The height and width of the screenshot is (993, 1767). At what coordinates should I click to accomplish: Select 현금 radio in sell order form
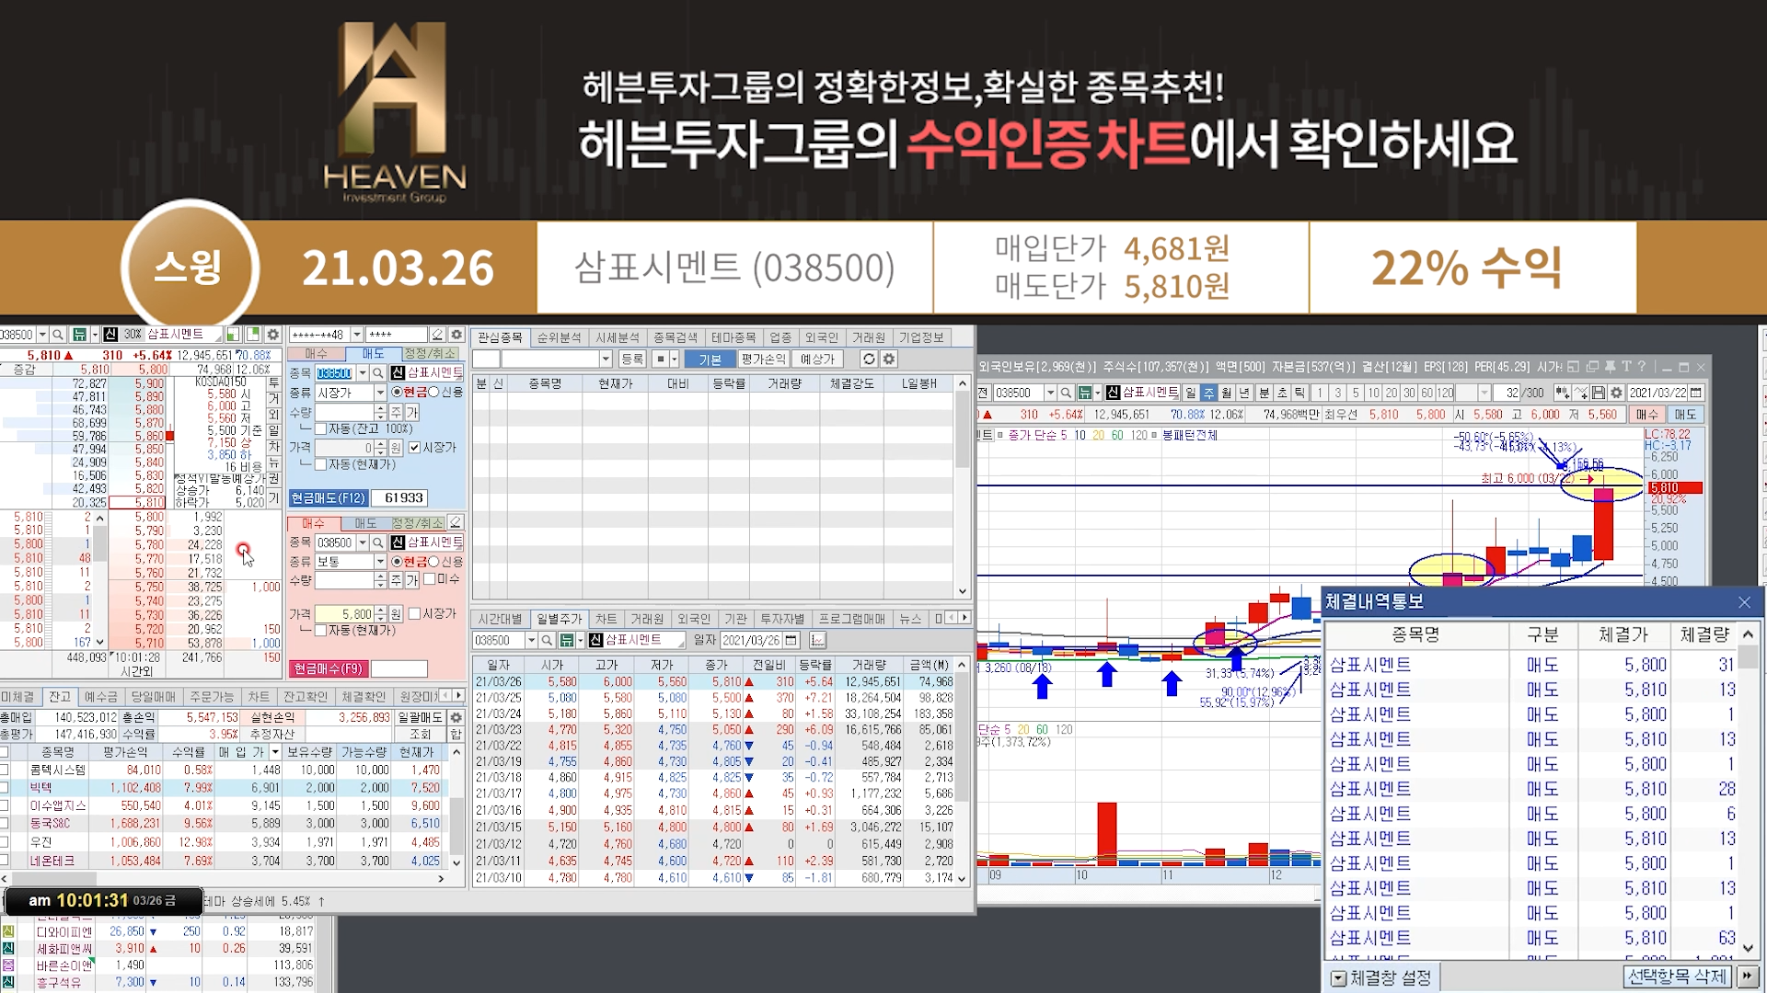[398, 393]
